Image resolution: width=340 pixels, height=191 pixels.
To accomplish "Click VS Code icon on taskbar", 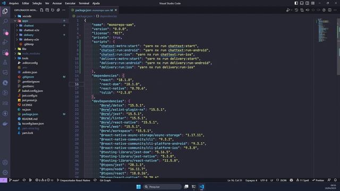I will click(202, 187).
